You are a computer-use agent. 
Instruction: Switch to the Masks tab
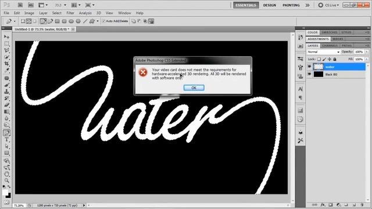pyautogui.click(x=338, y=39)
